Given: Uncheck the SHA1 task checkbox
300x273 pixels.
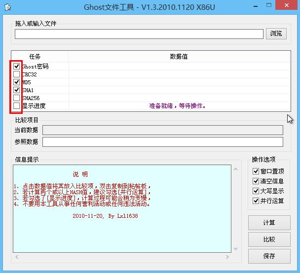Looking at the screenshot, I should coord(17,90).
